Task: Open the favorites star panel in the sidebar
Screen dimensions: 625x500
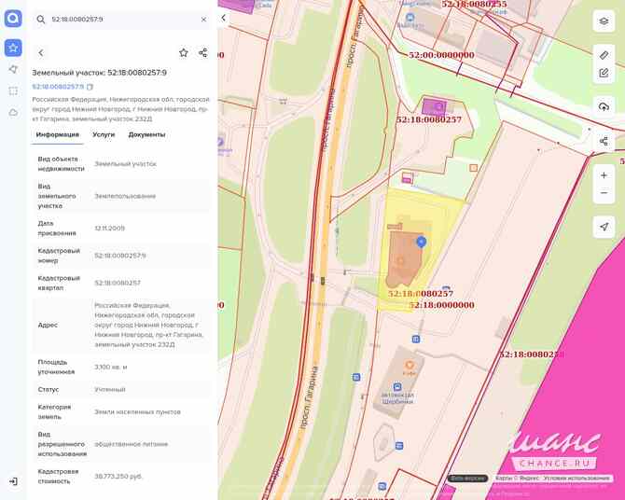Action: 13,48
